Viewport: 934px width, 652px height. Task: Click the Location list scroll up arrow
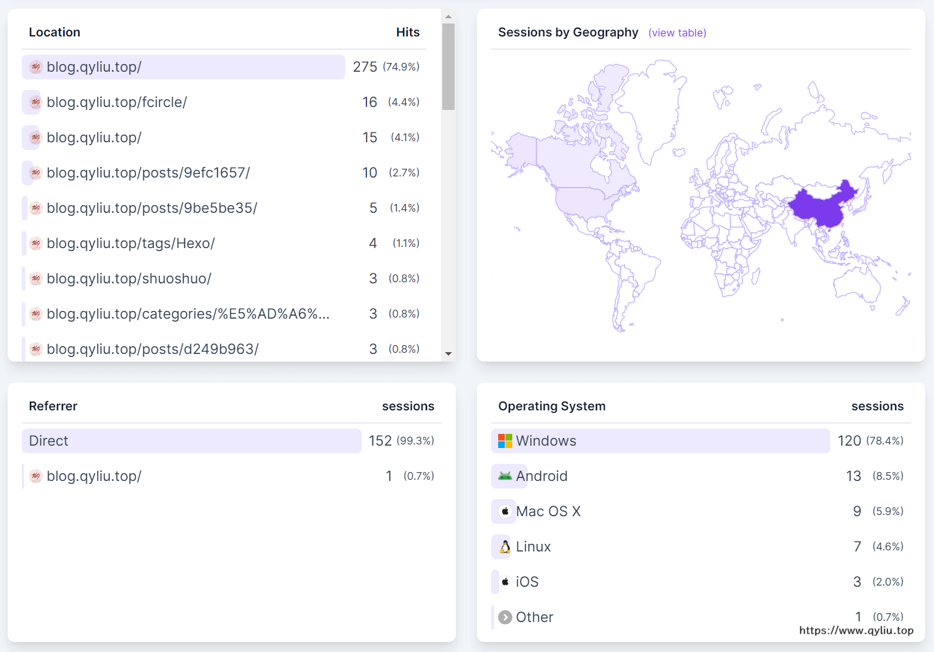(x=449, y=16)
